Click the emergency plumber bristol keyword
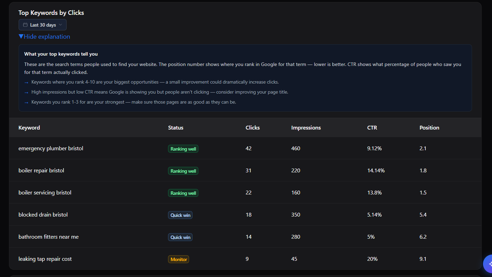 point(51,149)
